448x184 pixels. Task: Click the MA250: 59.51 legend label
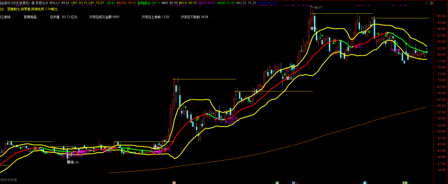coord(126,2)
